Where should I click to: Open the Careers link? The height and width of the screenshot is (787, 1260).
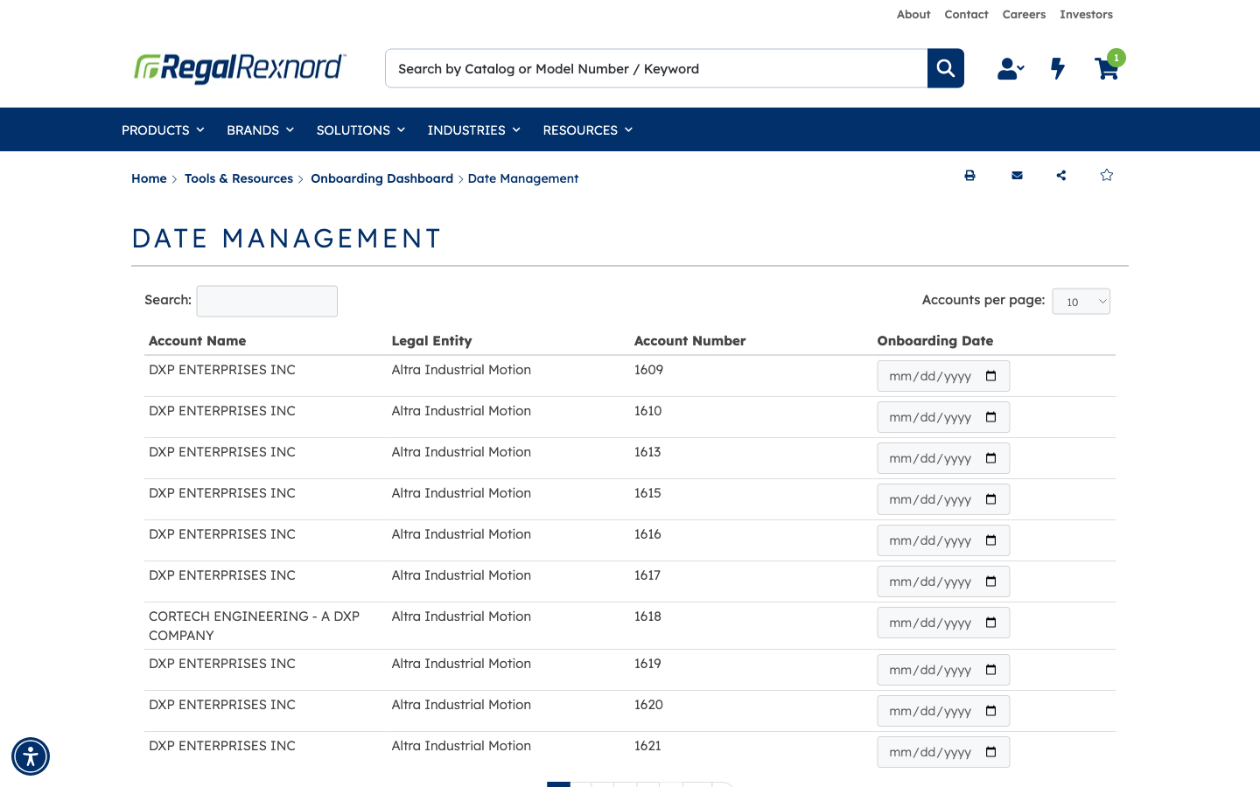[x=1024, y=15]
